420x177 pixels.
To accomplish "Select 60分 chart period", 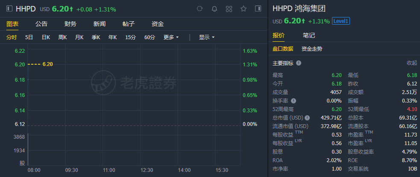I will click(x=150, y=37).
